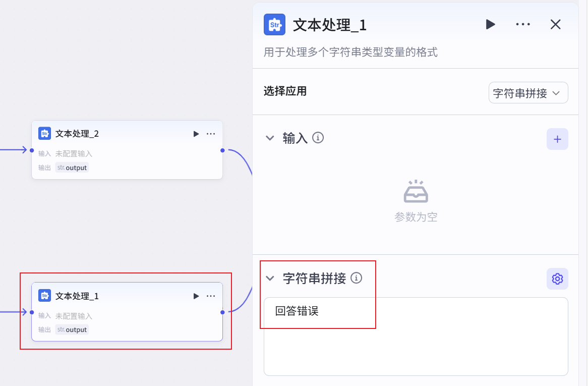Run the 文本处理_1 node from panel header
This screenshot has height=386, width=588.
coord(490,24)
